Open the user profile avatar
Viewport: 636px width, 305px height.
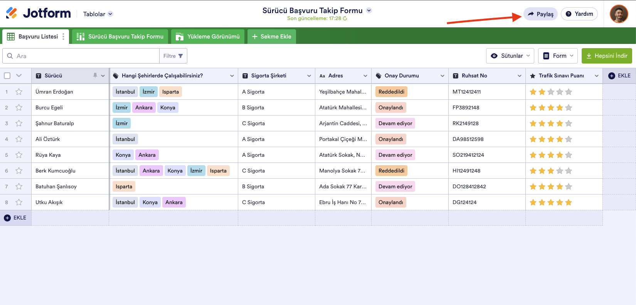tap(619, 14)
